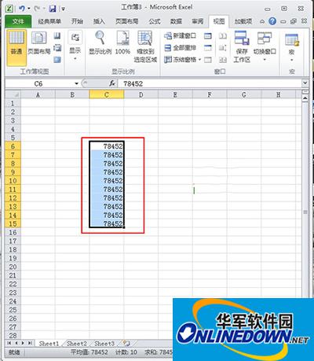Open Switch Windows (切换窗口) dropdown
This screenshot has height=361, width=314.
tap(265, 47)
